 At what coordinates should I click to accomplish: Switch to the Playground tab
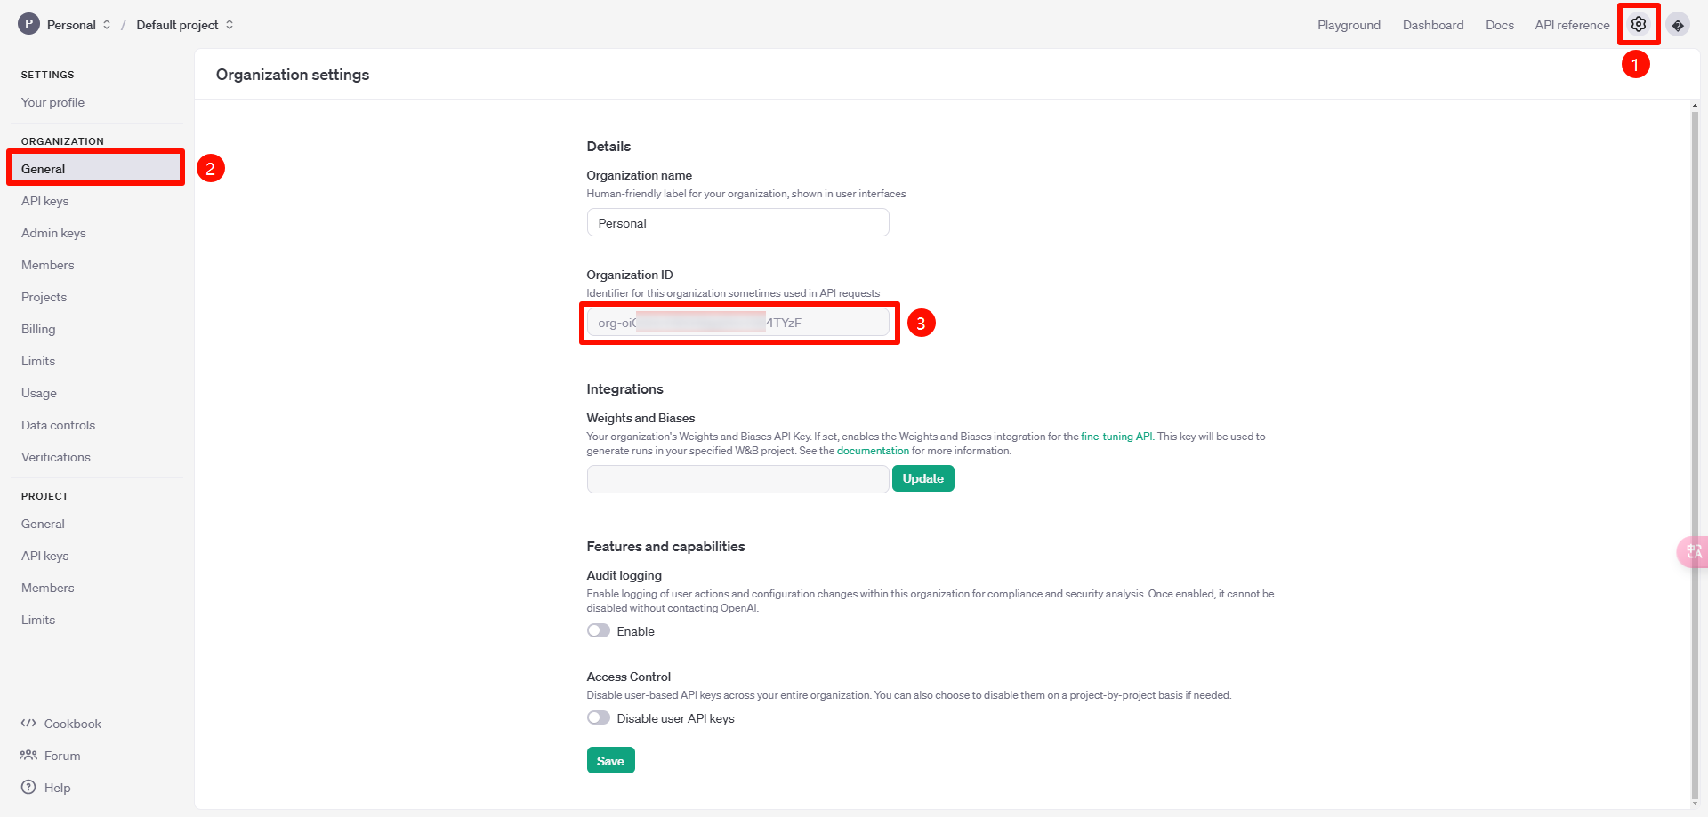[x=1349, y=25]
